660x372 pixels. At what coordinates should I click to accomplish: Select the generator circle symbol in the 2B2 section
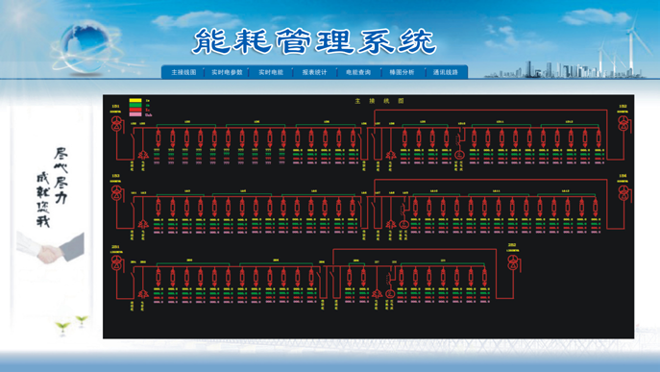(x=390, y=293)
